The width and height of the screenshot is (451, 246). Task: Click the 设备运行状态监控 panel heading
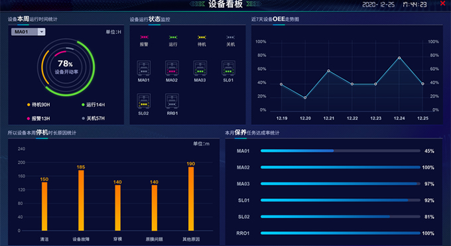point(150,19)
